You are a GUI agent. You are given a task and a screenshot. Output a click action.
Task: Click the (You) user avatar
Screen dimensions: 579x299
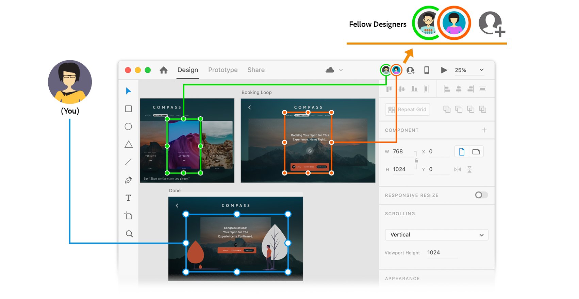(70, 82)
